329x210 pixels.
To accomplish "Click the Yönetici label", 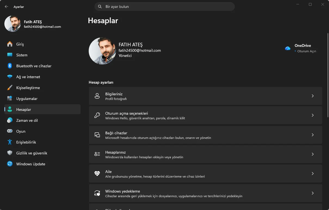I will 125,56.
